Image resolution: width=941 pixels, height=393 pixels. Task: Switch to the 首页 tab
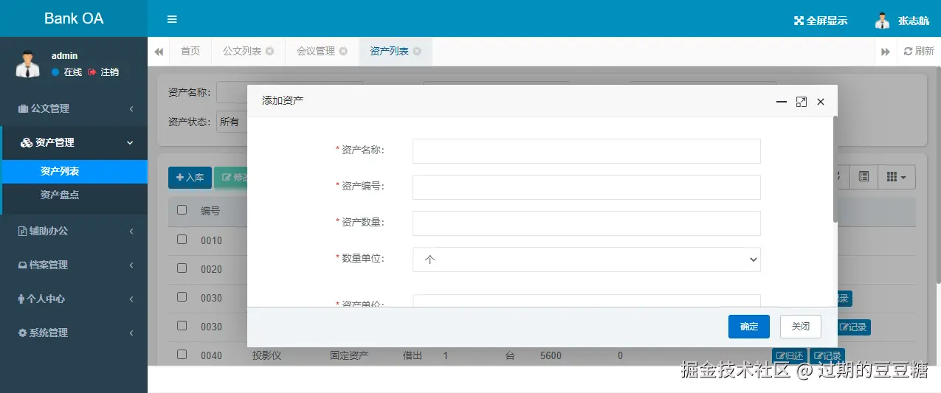pos(190,51)
